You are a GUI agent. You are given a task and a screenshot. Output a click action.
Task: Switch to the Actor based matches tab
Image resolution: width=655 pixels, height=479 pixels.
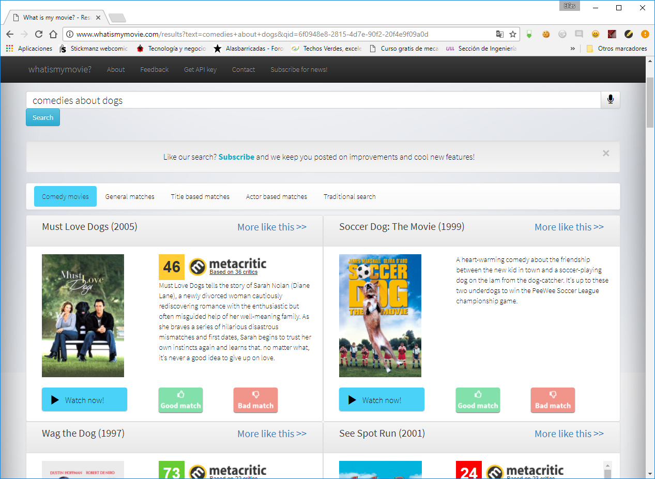coord(277,196)
